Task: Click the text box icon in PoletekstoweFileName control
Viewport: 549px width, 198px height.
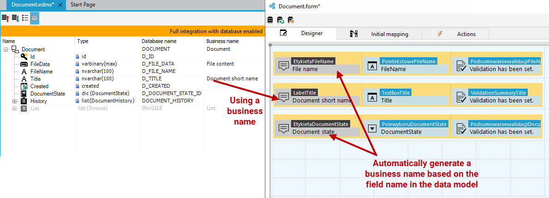Action: tap(372, 66)
